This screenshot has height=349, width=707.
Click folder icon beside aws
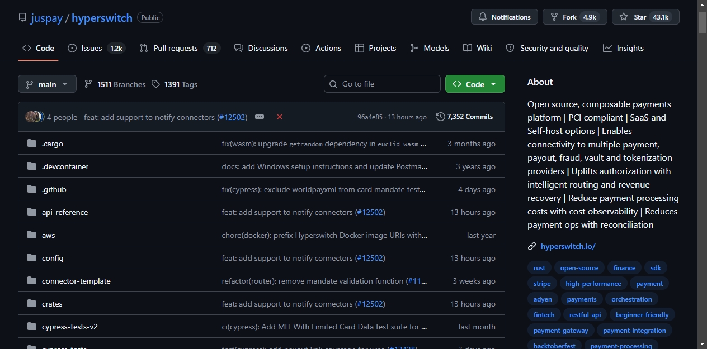(32, 235)
